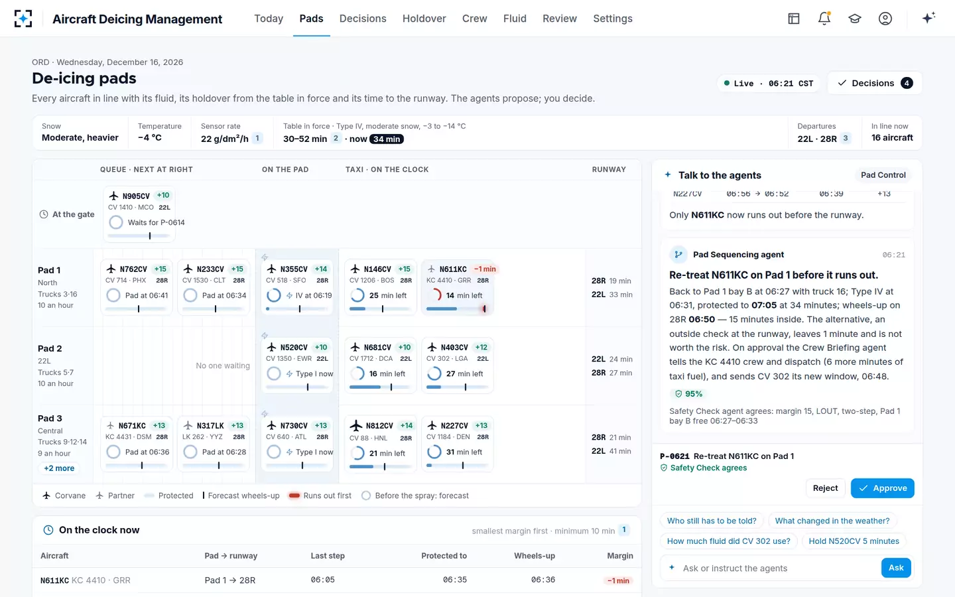
Task: Click the Ask button
Action: click(896, 568)
